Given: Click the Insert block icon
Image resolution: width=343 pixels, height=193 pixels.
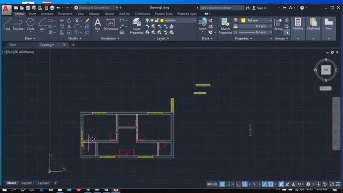Looking at the screenshot, I should 203,24.
